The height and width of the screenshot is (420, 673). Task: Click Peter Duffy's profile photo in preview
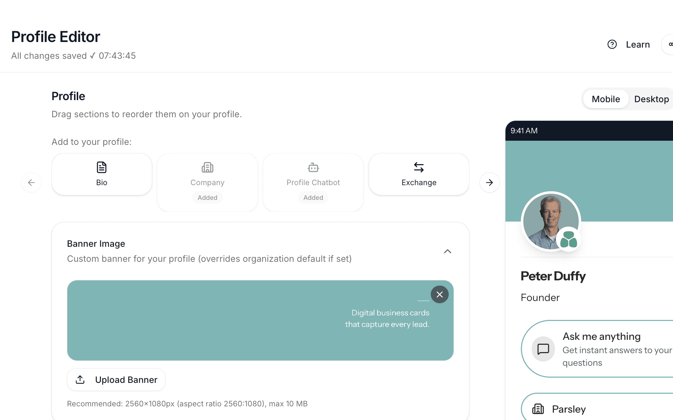point(551,221)
